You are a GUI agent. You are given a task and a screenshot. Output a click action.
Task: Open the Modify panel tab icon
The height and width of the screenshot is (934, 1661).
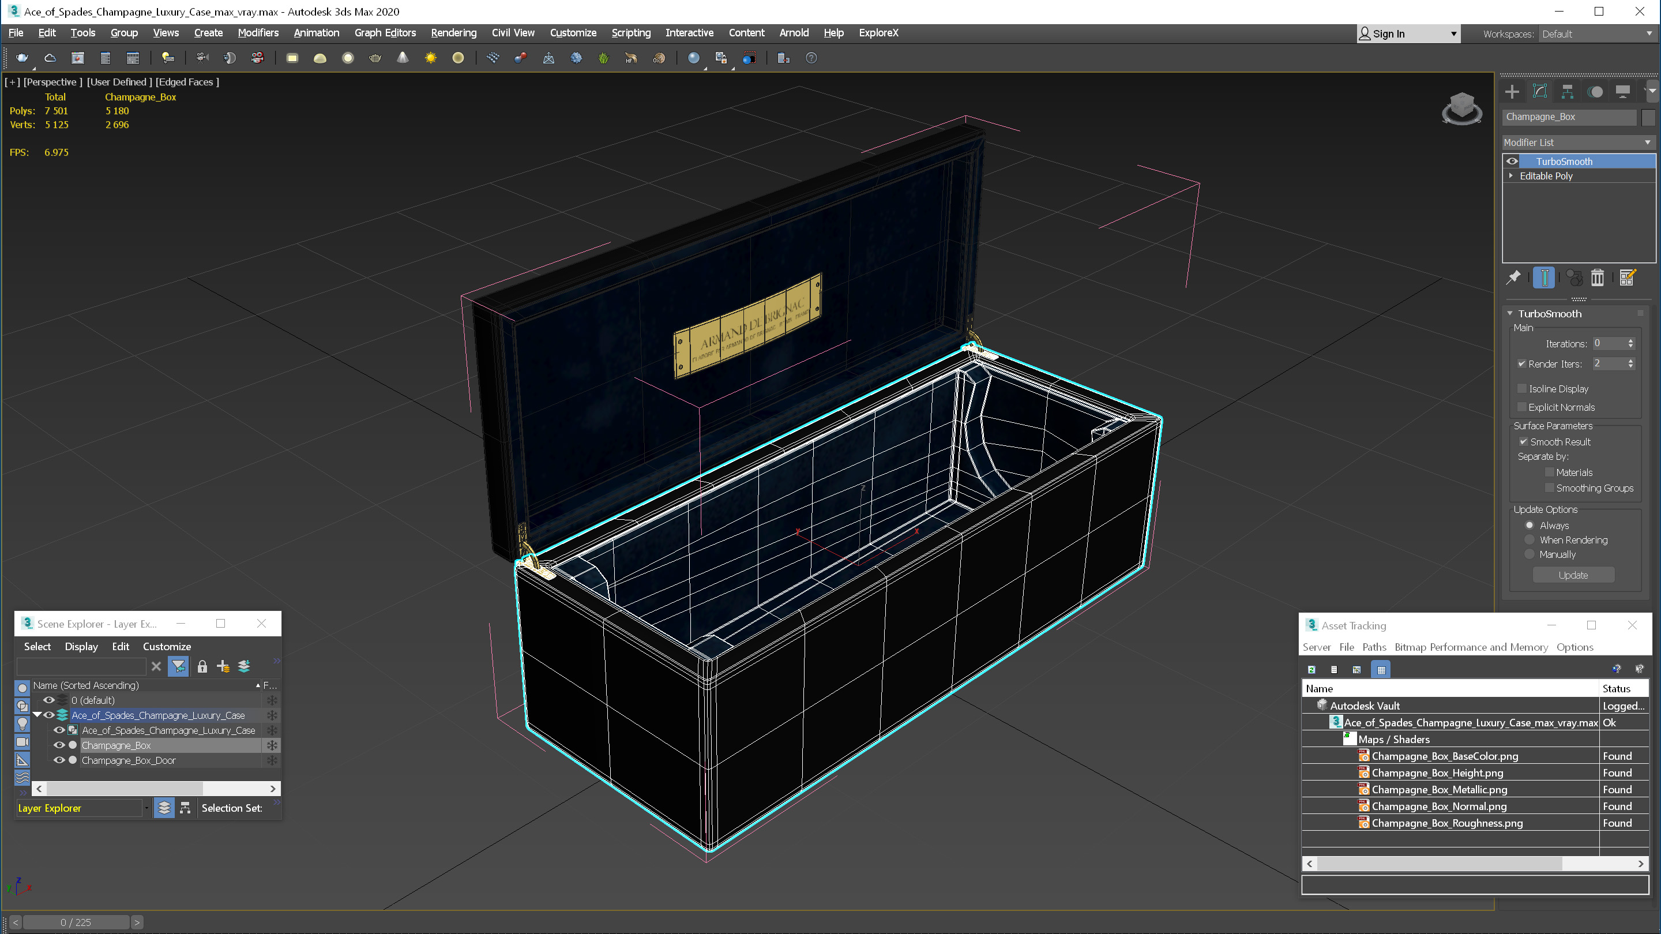[x=1540, y=92]
